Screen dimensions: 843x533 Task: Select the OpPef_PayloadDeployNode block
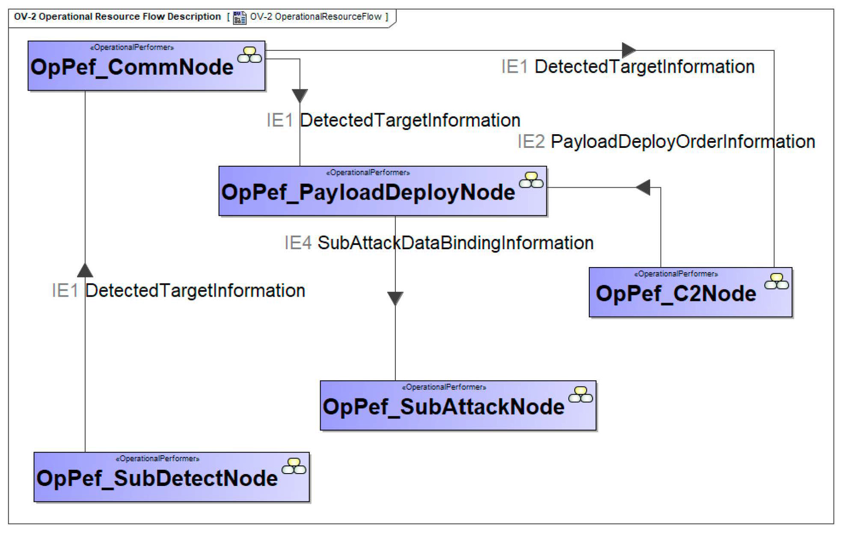(x=382, y=191)
